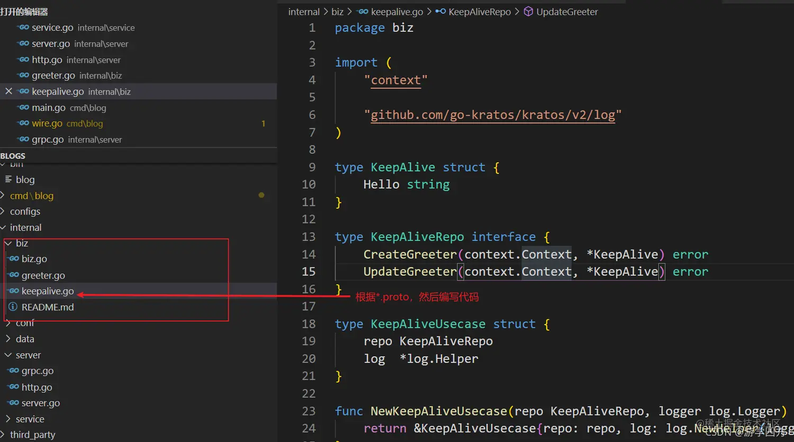Select keepalive.go internal\biz in open editors
The width and height of the screenshot is (794, 442).
pyautogui.click(x=138, y=91)
